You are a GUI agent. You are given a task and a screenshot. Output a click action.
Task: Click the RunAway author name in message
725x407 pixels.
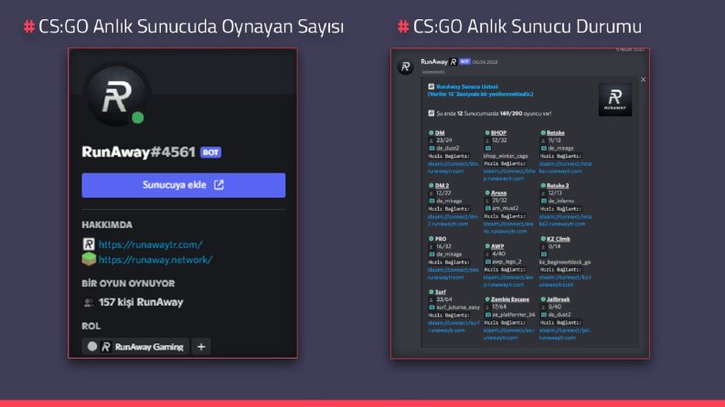tap(433, 61)
